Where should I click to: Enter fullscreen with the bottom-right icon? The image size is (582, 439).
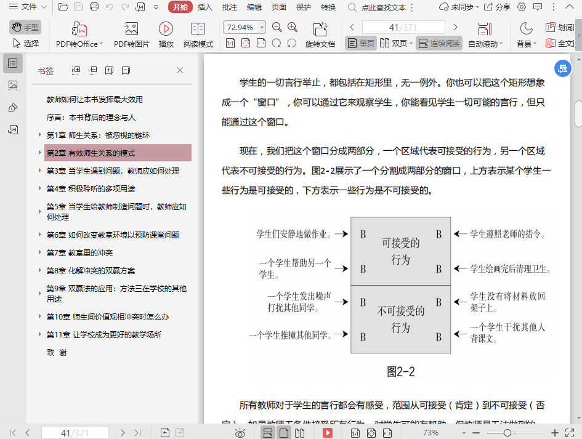[x=570, y=433]
